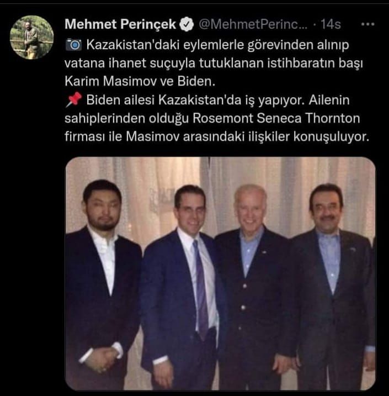Open the three-dot more options menu

(x=367, y=24)
